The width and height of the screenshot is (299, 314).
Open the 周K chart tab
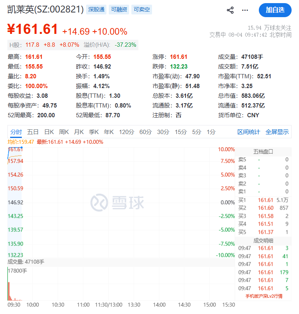[x=64, y=132]
